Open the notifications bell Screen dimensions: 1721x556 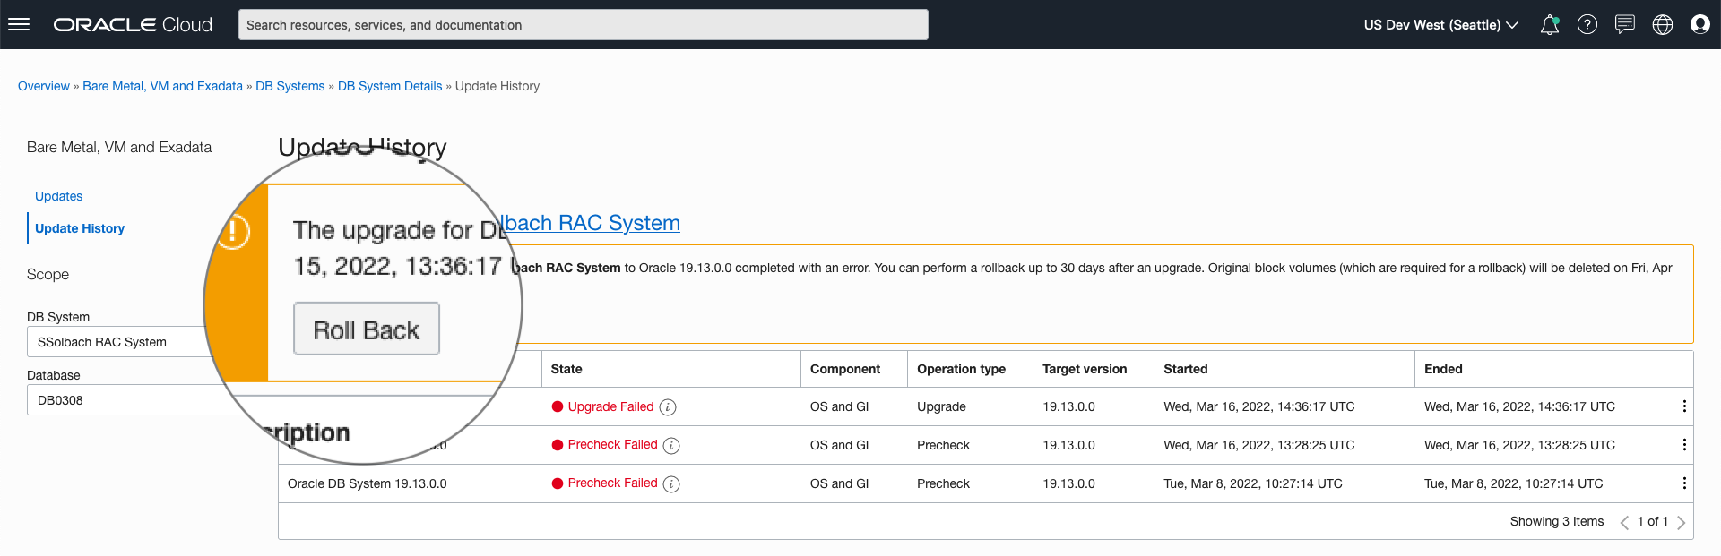[x=1549, y=25]
